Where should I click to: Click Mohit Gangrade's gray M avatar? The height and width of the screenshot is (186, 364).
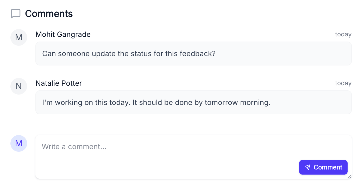click(19, 37)
